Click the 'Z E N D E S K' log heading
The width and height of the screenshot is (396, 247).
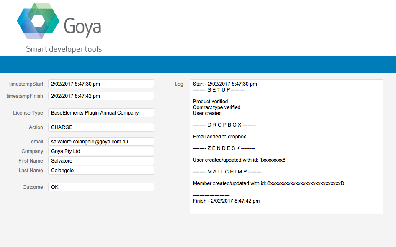click(224, 148)
